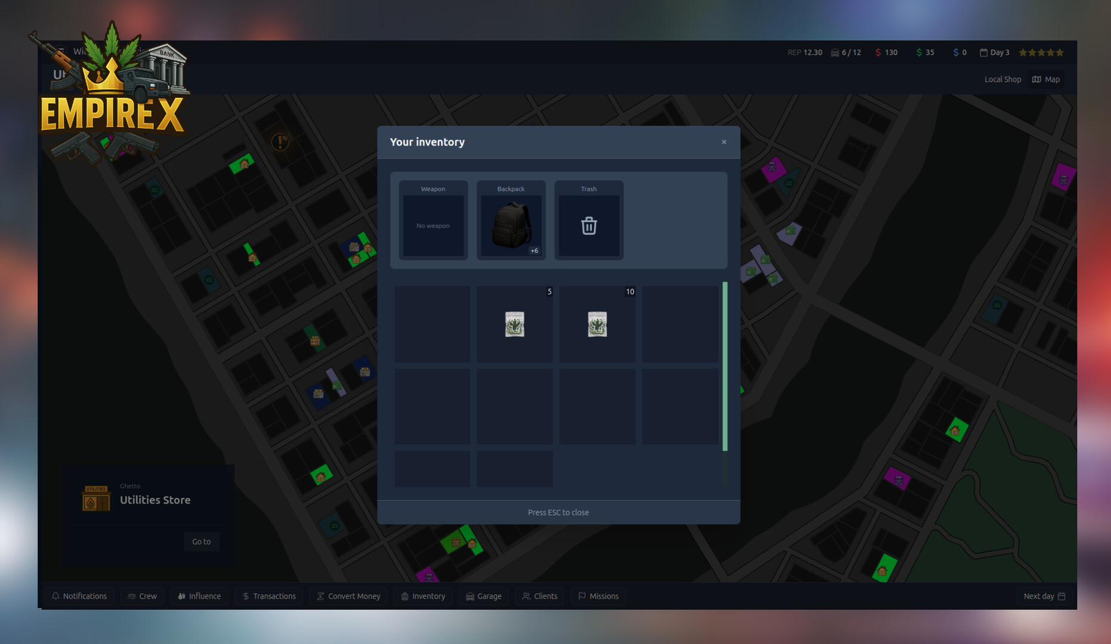
Task: Open Local Shop from top right
Action: pos(1002,79)
